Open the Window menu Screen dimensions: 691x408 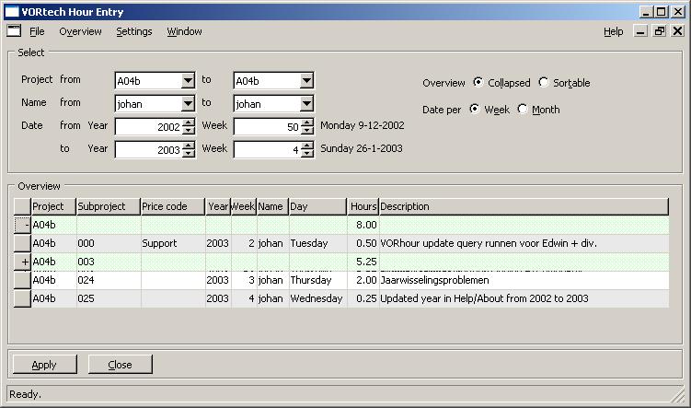coord(184,31)
